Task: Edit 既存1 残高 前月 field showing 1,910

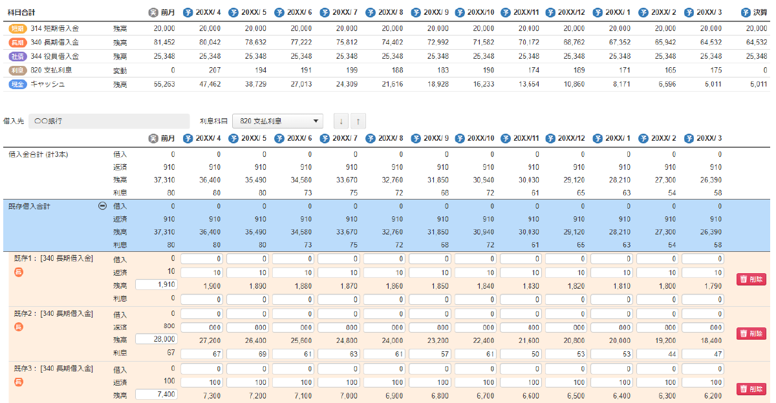Action: point(156,284)
